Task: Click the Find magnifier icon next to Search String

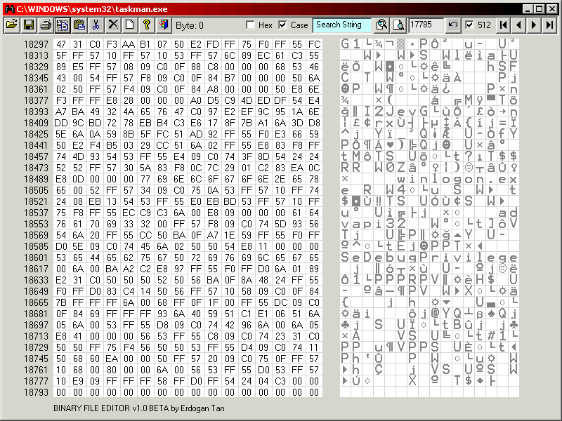Action: (x=381, y=25)
